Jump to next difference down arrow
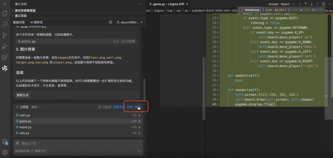The image size is (333, 158). pyautogui.click(x=311, y=4)
